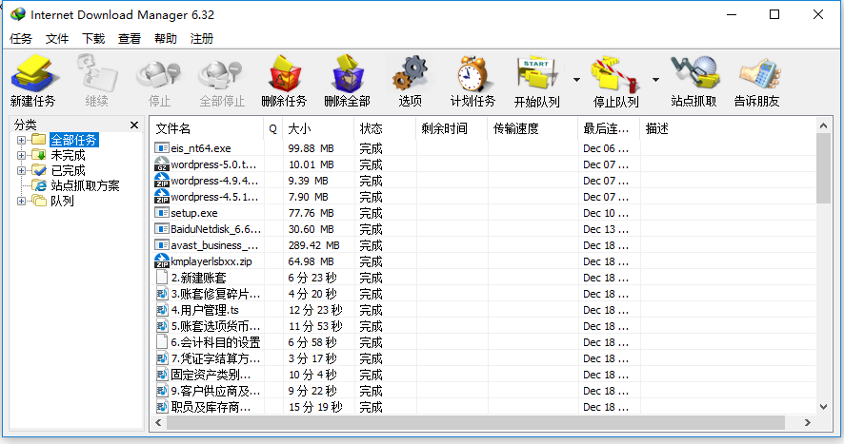This screenshot has height=444, width=844.
Task: Click vertical scrollbar down arrow
Action: click(x=823, y=407)
